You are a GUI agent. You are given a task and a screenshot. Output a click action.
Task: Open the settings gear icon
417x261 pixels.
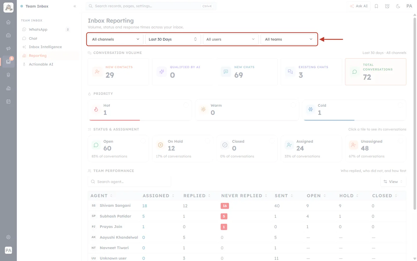(8, 237)
